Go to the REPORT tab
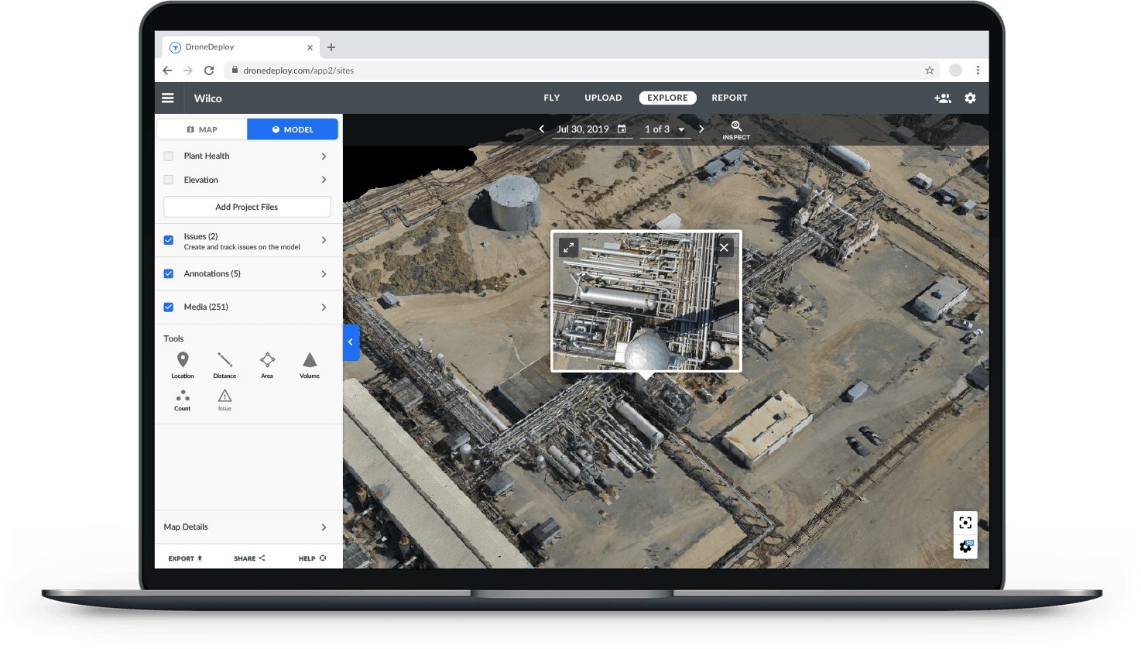This screenshot has width=1141, height=649. tap(729, 98)
